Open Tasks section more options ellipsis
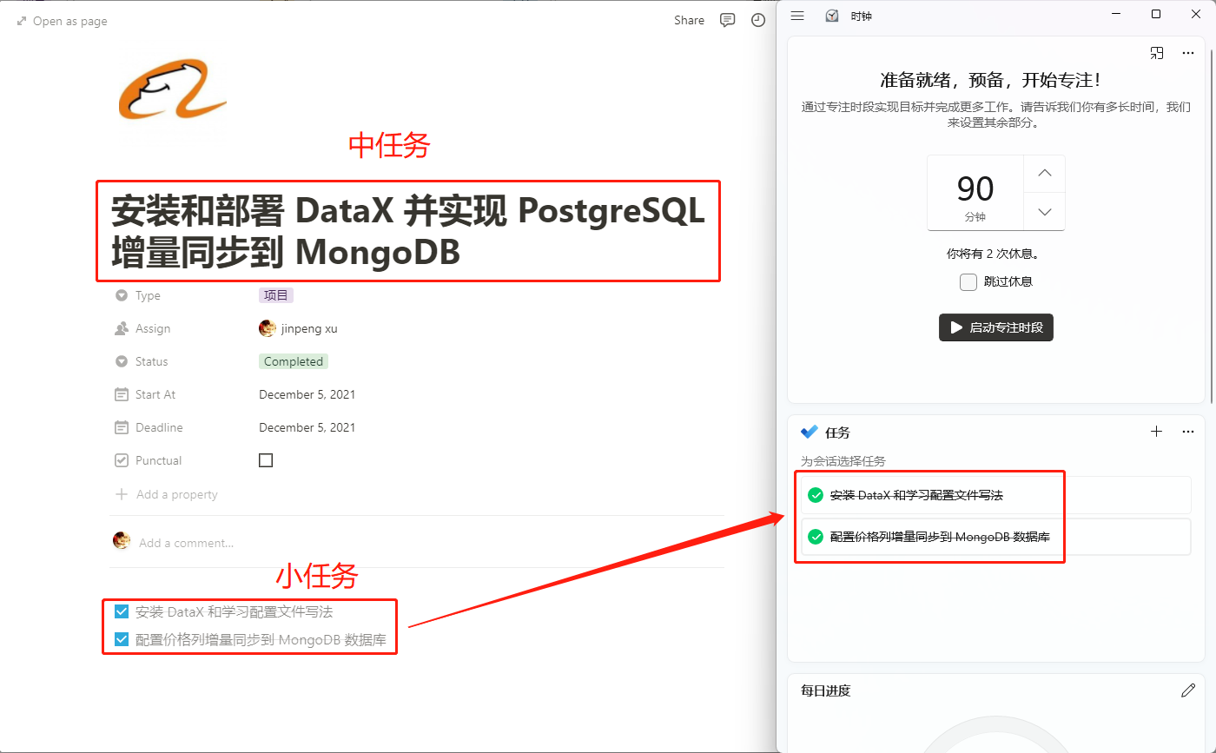 pyautogui.click(x=1188, y=432)
